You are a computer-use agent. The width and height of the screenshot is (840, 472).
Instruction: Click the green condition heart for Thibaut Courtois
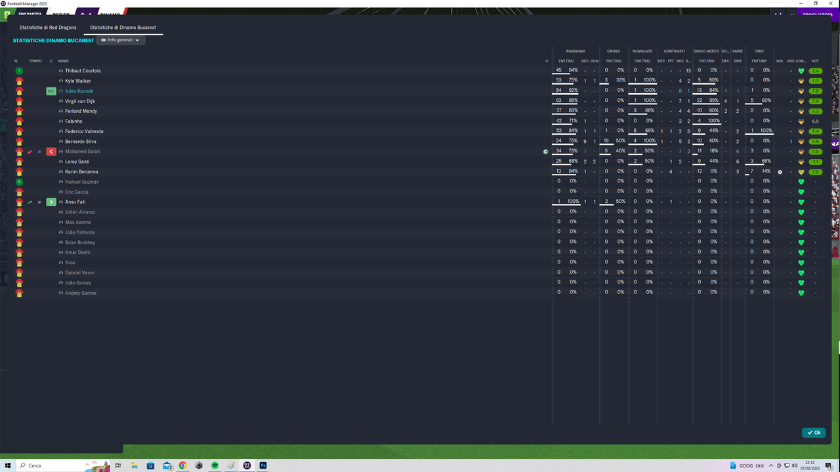coord(801,71)
